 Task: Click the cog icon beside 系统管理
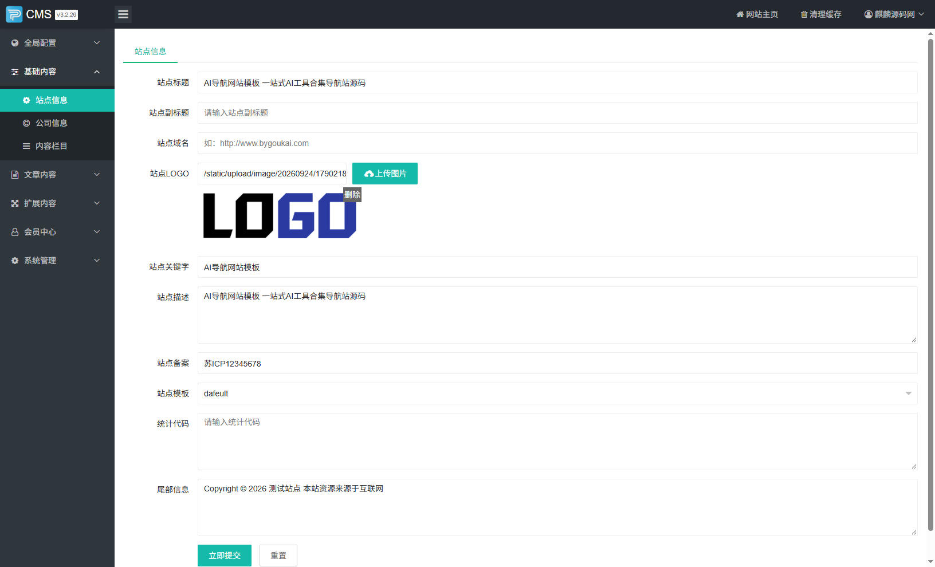click(x=15, y=261)
